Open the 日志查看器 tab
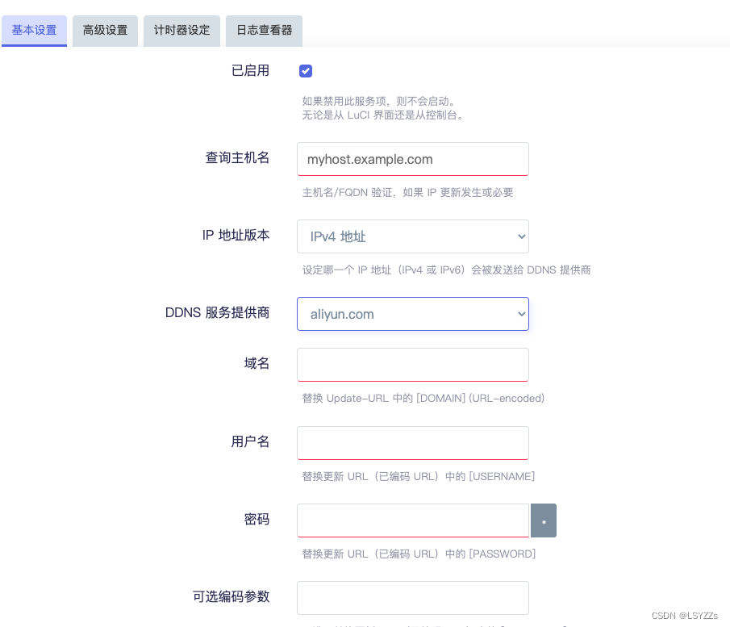The width and height of the screenshot is (730, 627). [x=264, y=31]
